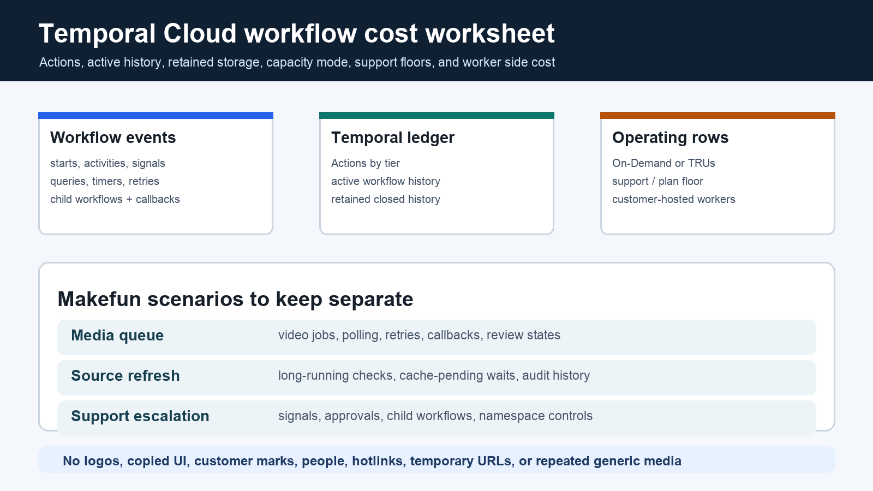Select the 'Workflow events' card heading
The height and width of the screenshot is (491, 873).
113,137
